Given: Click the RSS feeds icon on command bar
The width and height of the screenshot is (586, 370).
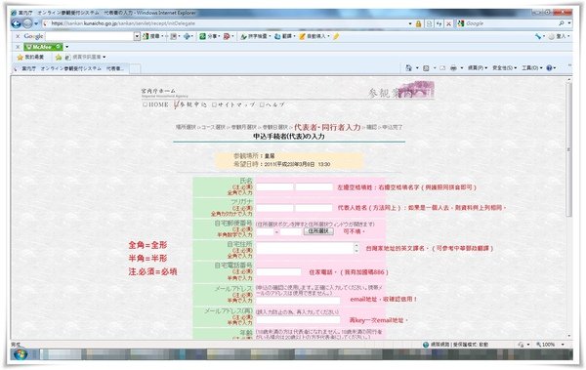Looking at the screenshot, I should (426, 68).
